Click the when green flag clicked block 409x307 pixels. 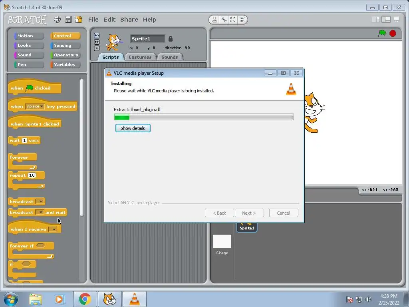click(x=35, y=87)
